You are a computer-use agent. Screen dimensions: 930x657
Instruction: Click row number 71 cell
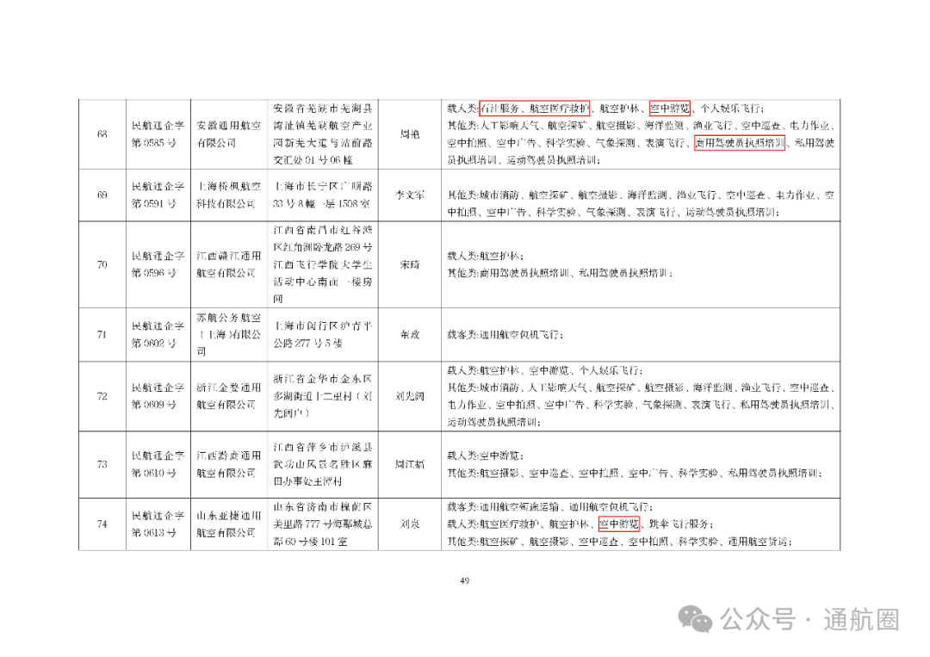(x=102, y=334)
